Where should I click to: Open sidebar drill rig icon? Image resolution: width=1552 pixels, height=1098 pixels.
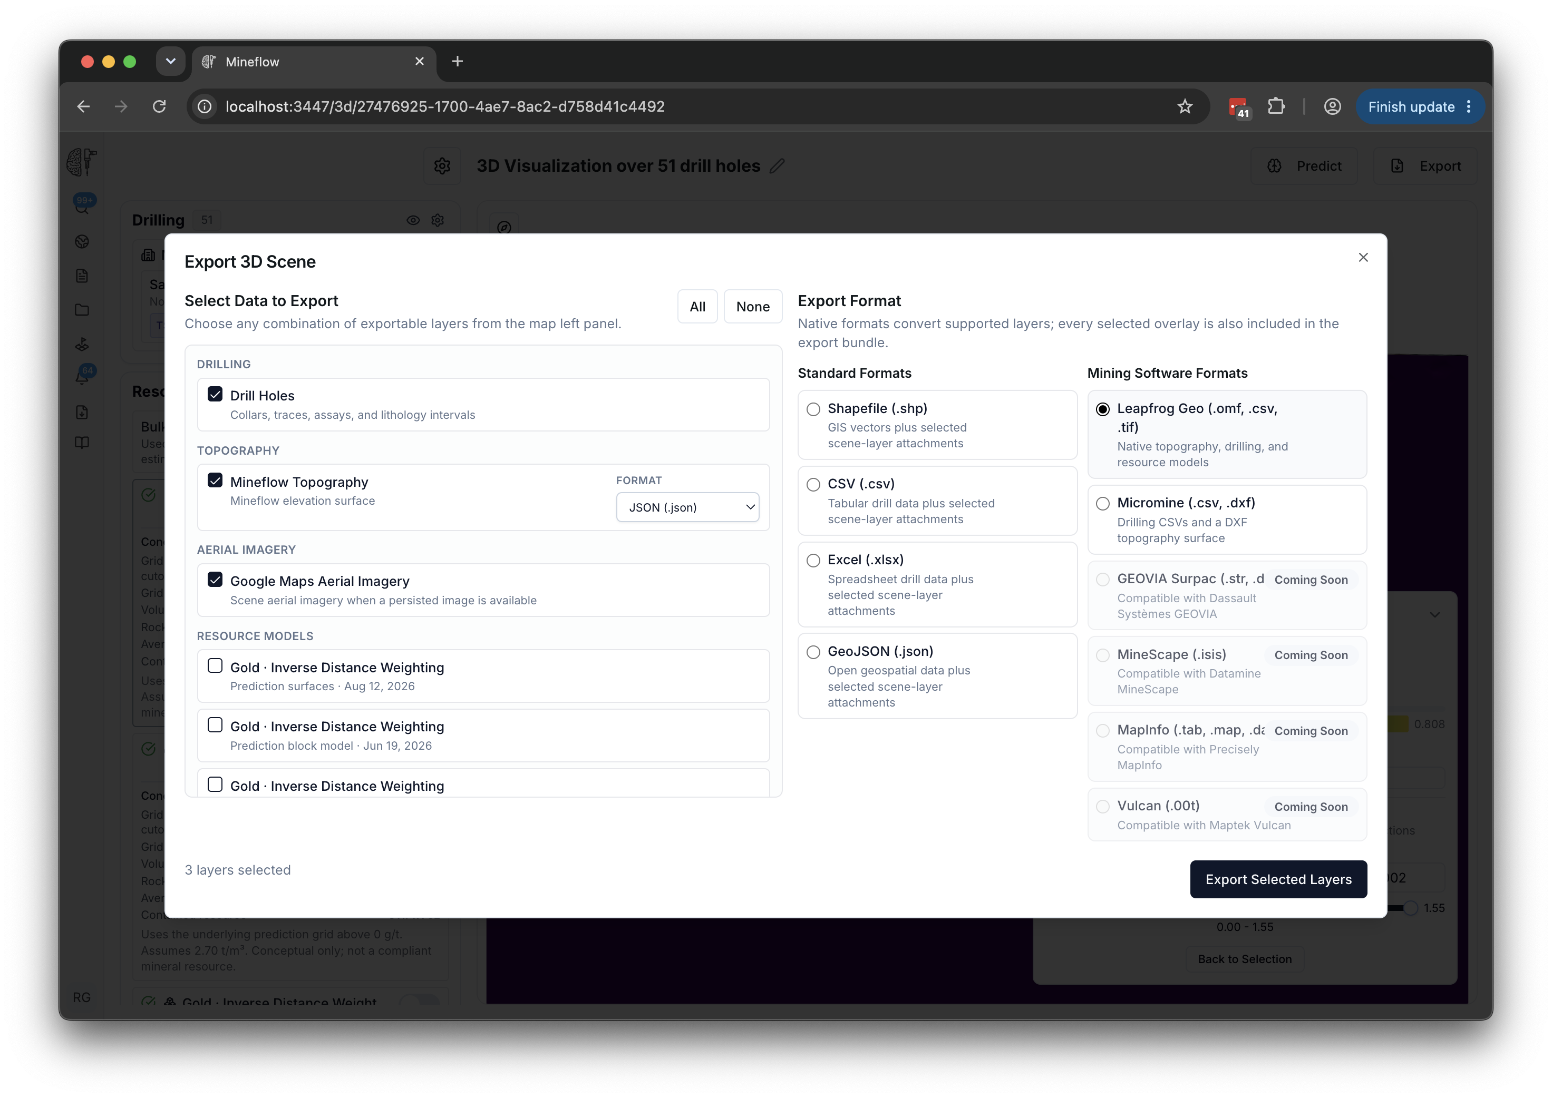[x=82, y=344]
